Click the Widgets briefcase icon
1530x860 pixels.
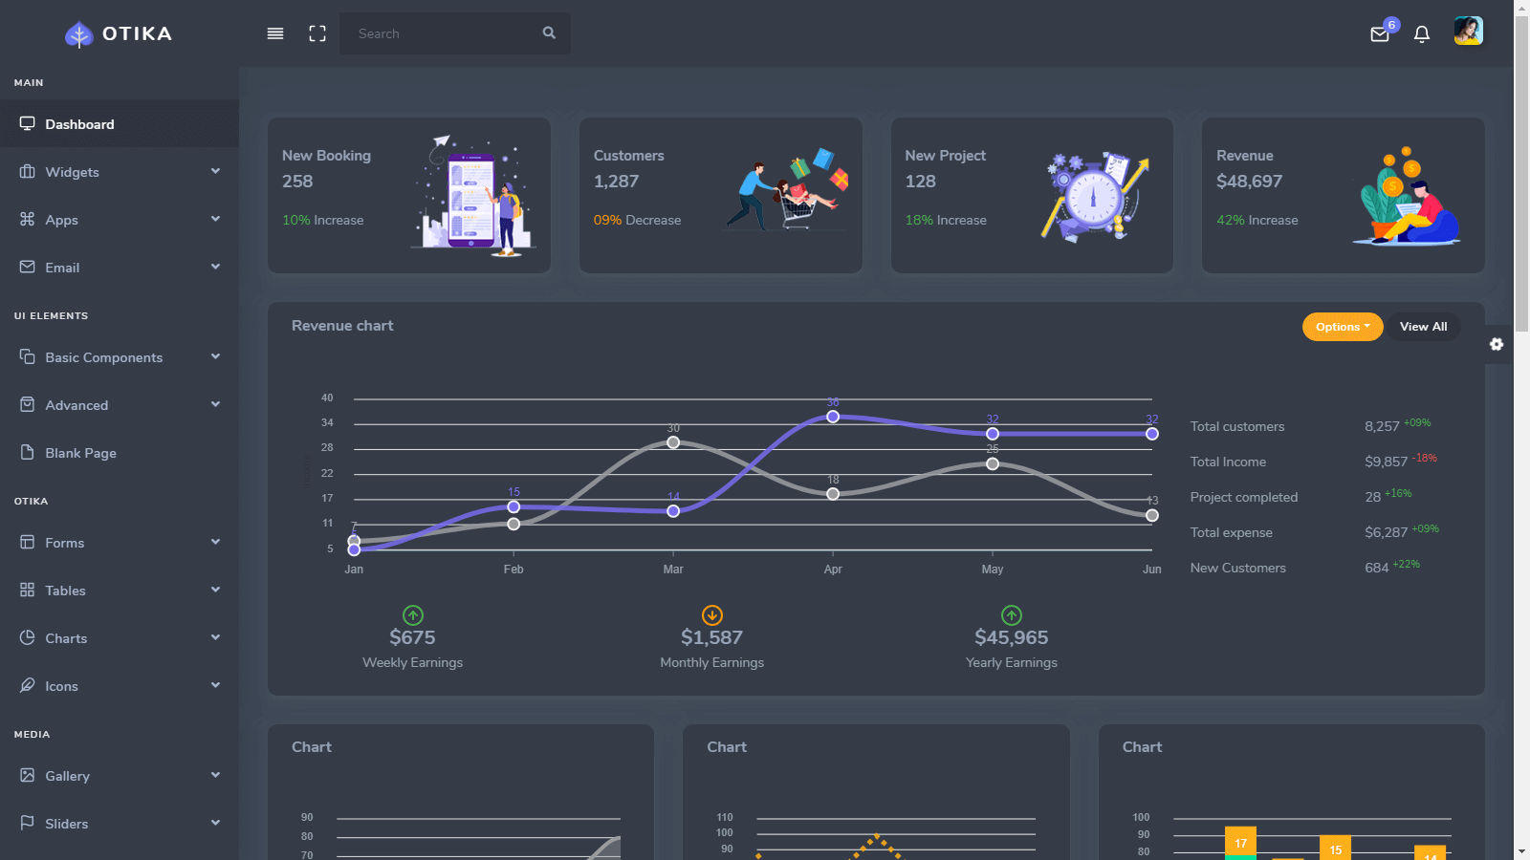pos(27,171)
